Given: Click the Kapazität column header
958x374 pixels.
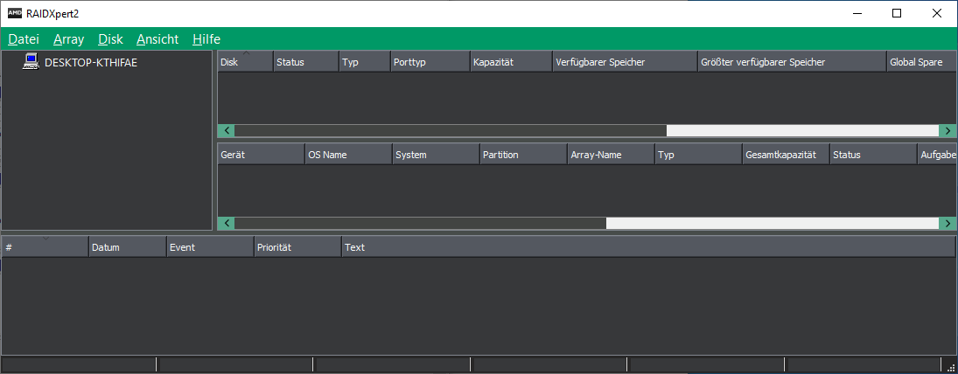Looking at the screenshot, I should (511, 62).
